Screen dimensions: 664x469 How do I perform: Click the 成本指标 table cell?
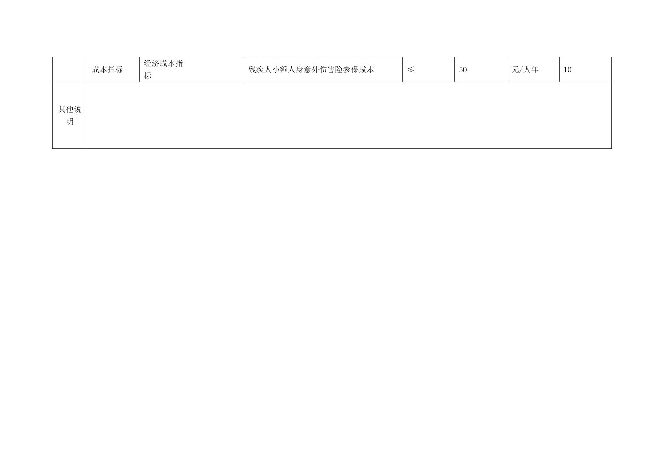click(107, 69)
